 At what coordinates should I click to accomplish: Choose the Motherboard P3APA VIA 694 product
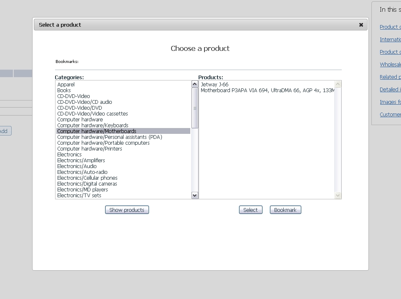coord(267,90)
